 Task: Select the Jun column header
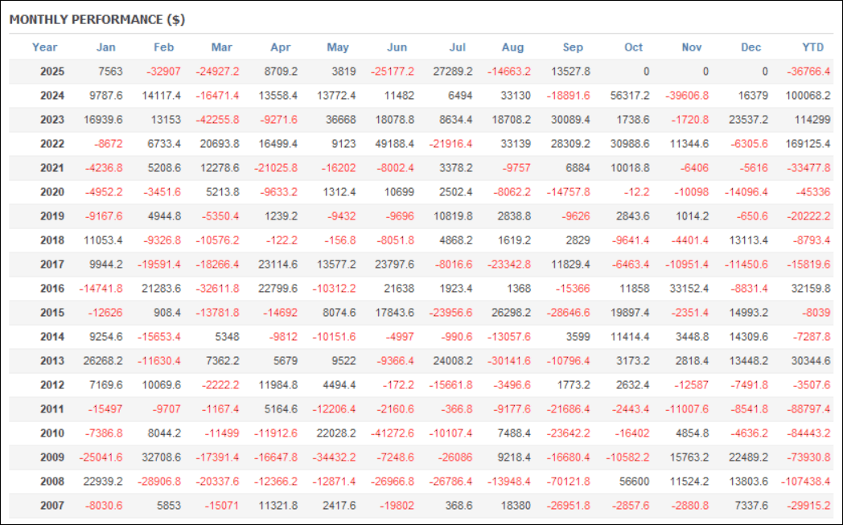tap(397, 47)
